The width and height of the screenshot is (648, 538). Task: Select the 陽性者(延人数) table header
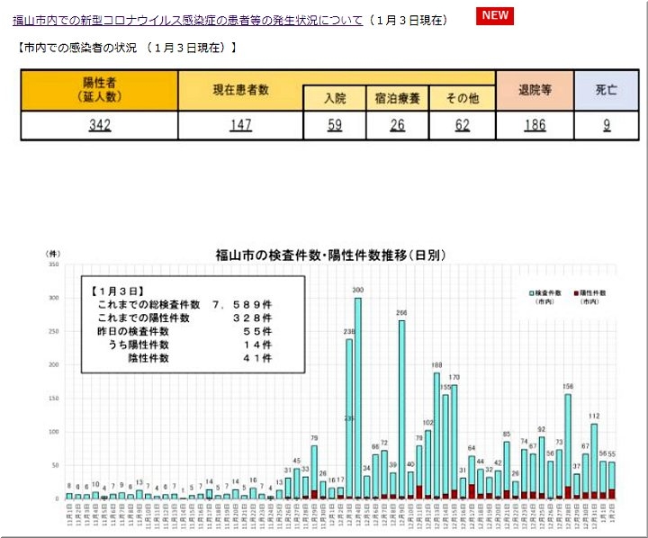[x=99, y=89]
